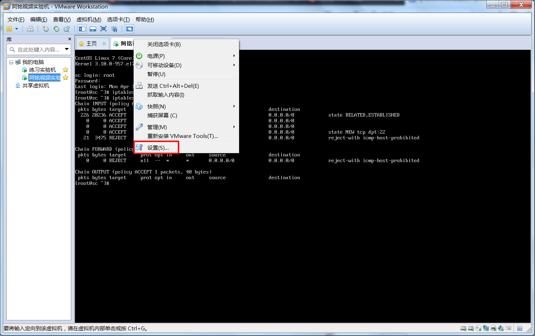
Task: Close the 库 library panel
Action: pyautogui.click(x=70, y=39)
